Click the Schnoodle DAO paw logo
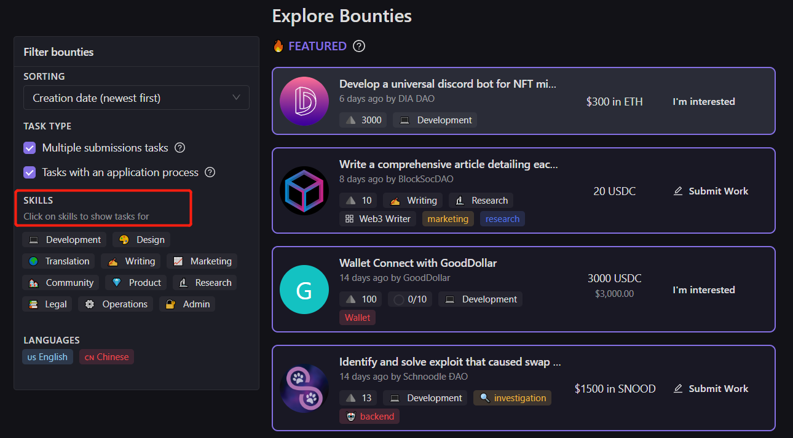 [304, 388]
